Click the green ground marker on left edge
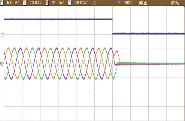This screenshot has height=121, width=185. point(2,63)
